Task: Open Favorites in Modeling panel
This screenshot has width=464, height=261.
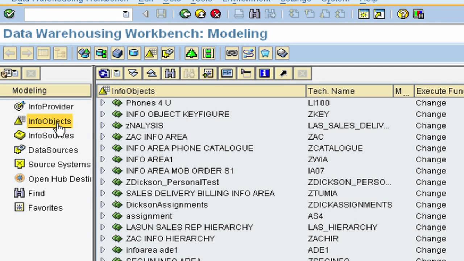Action: [x=45, y=208]
